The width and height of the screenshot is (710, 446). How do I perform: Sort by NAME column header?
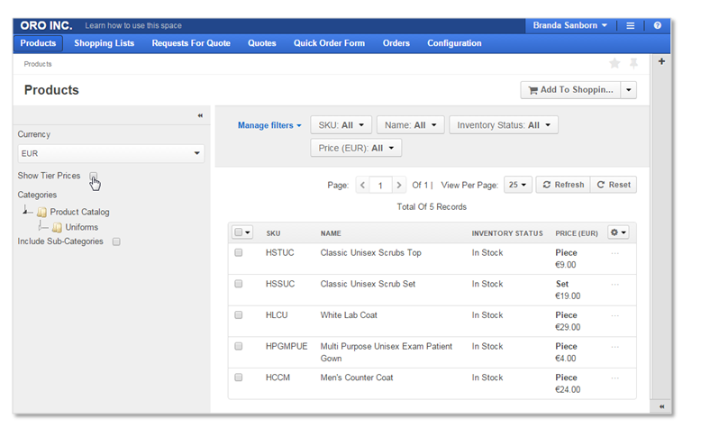(331, 233)
